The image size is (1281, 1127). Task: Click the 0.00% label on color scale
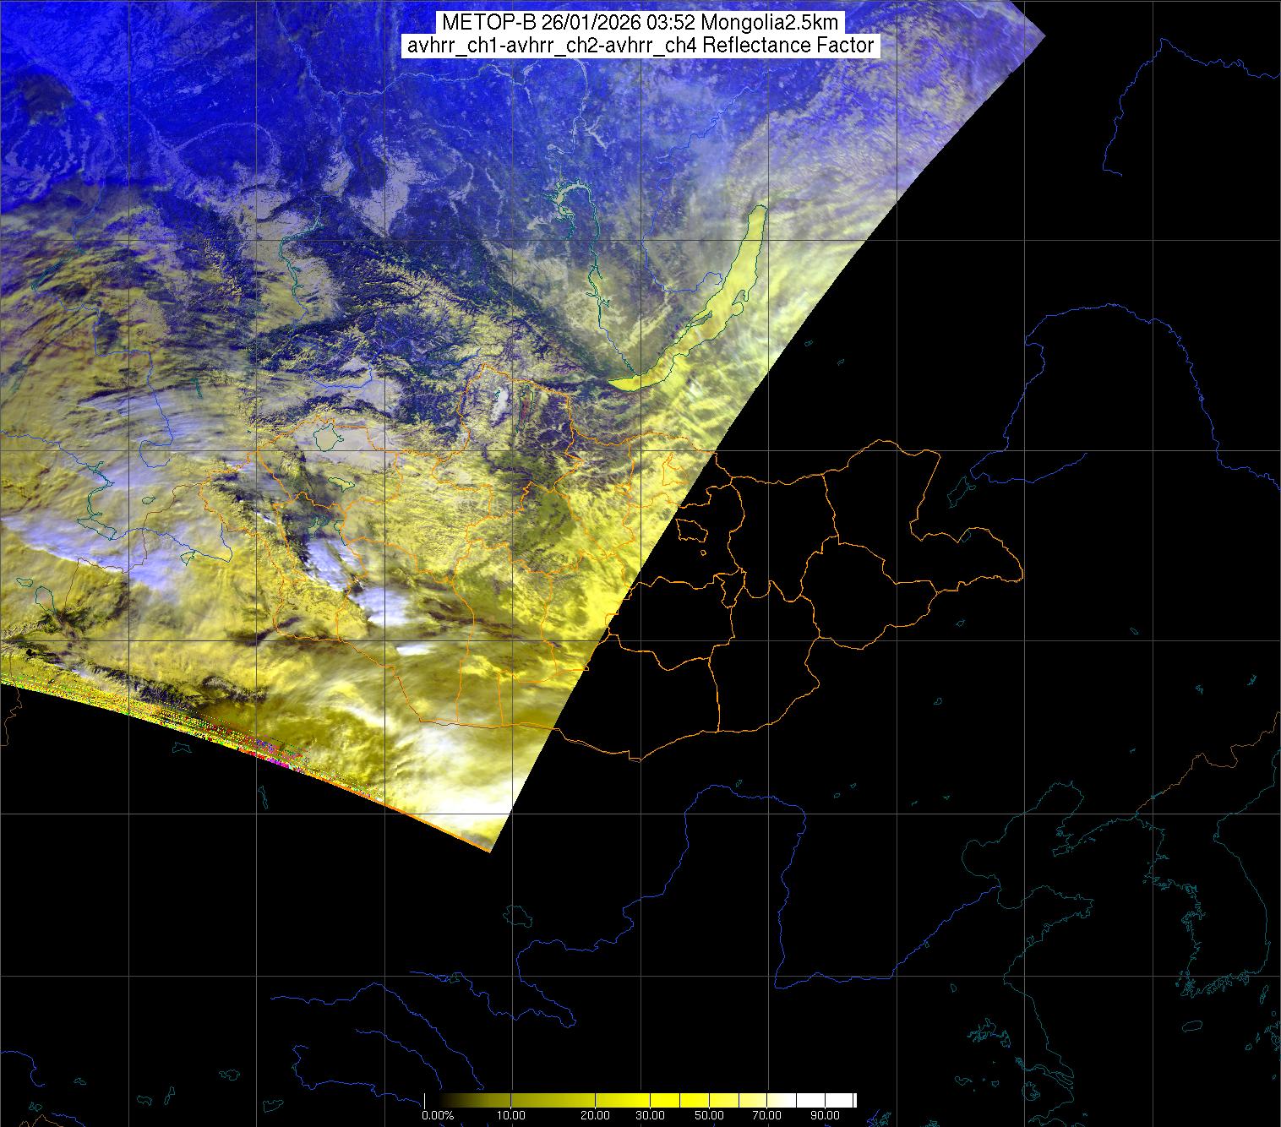pyautogui.click(x=437, y=1116)
